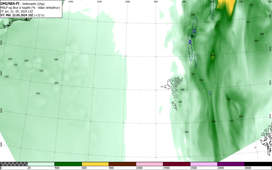The width and height of the screenshot is (272, 170).
Task: Click the 436 CAPE value on the map
Action: pos(213,55)
